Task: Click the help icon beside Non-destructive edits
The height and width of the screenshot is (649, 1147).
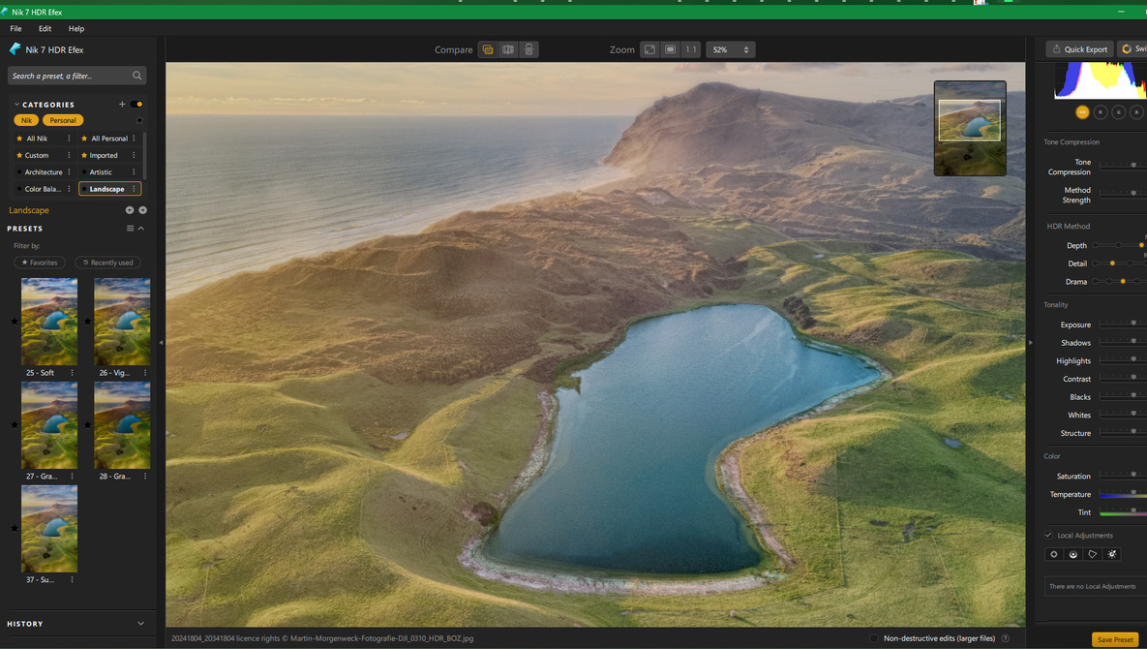Action: coord(1005,638)
